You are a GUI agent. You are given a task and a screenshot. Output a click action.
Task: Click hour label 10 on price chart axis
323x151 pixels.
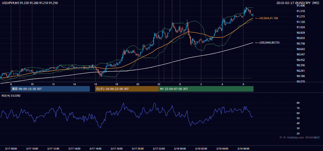(32, 84)
